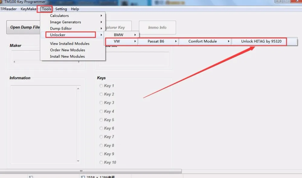Click inside the Information text area
Screen dimensions: 302x178
(x=43, y=125)
